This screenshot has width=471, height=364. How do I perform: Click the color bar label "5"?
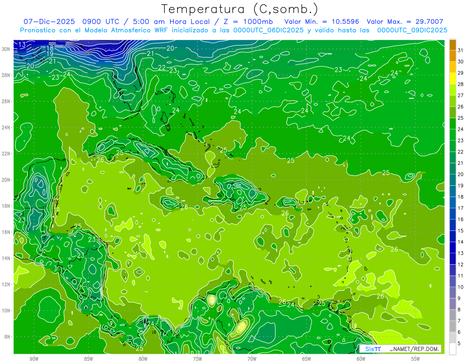click(x=459, y=344)
